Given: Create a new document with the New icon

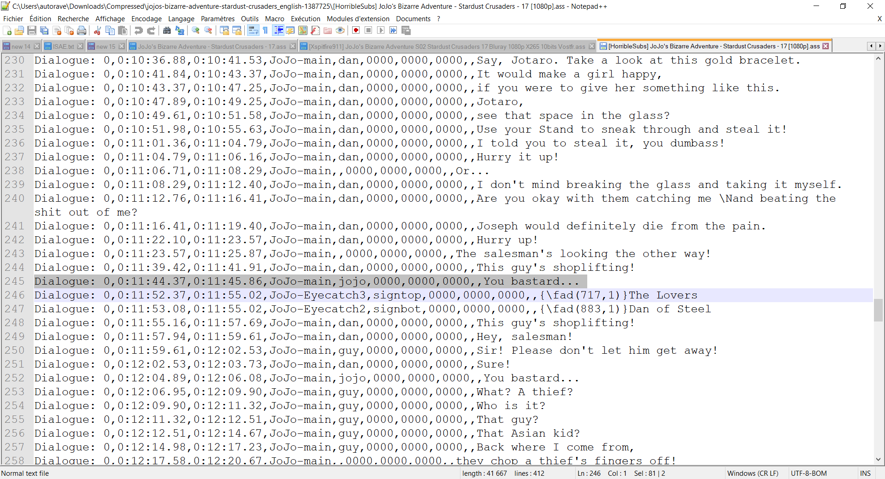Looking at the screenshot, I should pos(7,30).
